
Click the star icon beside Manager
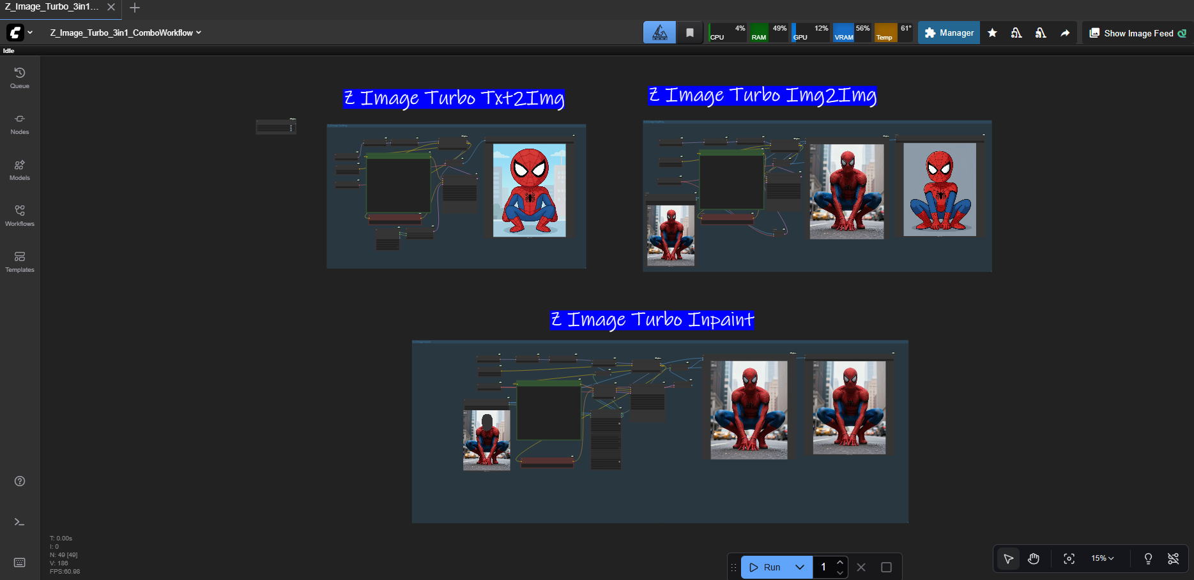[x=992, y=33]
